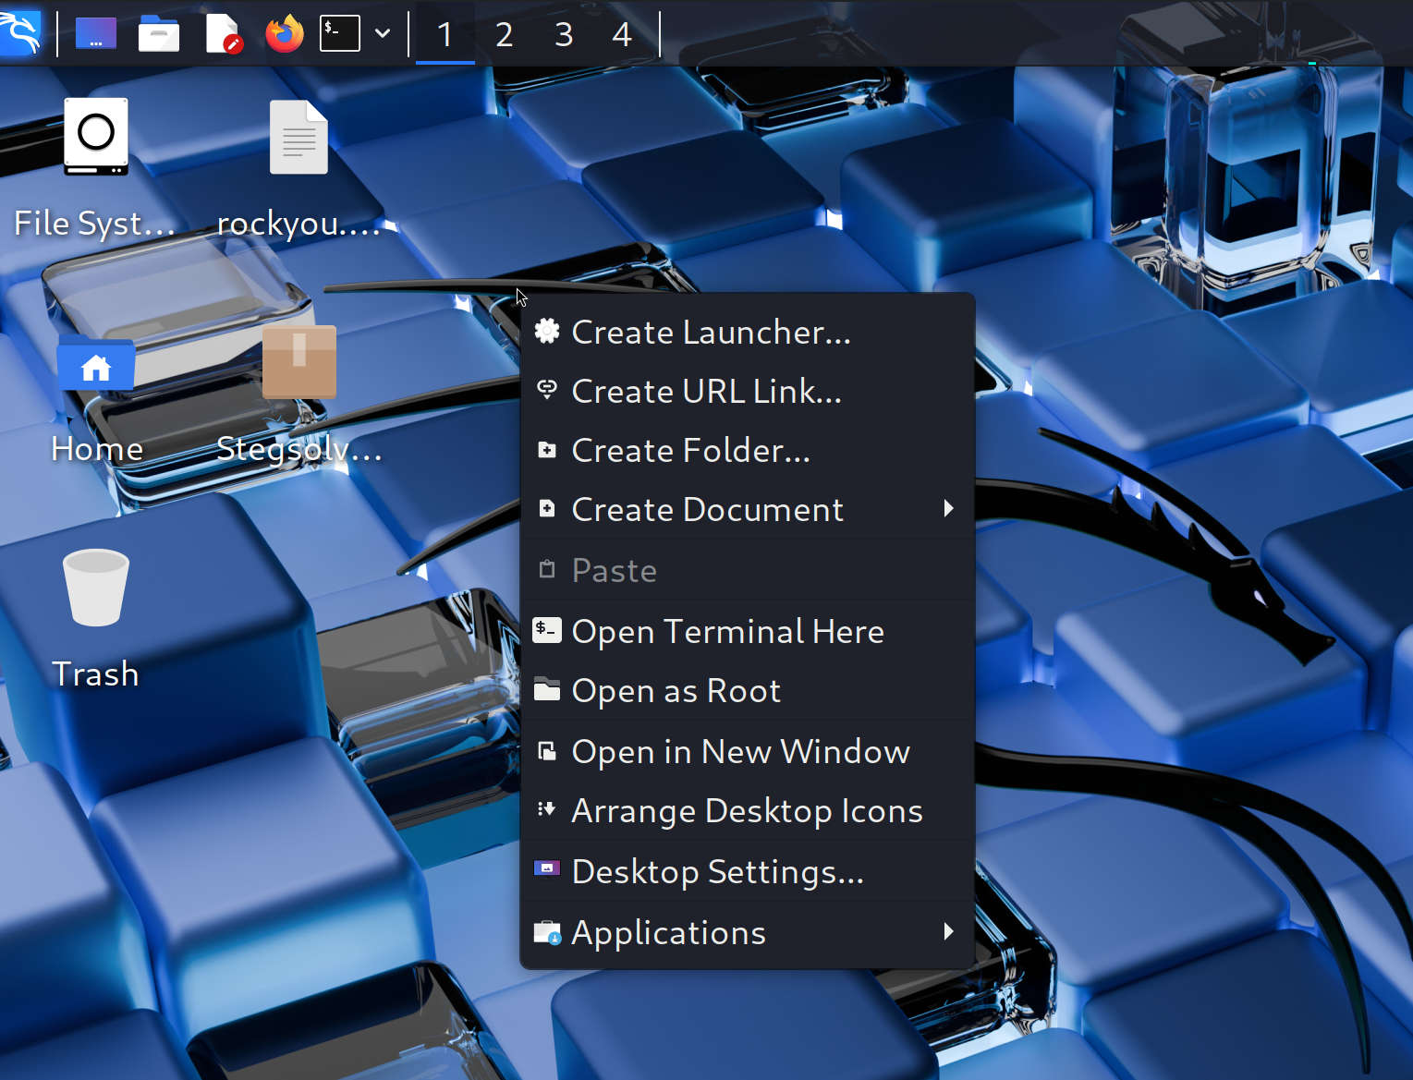This screenshot has width=1413, height=1080.
Task: Click Open Terminal Here
Action: click(727, 631)
